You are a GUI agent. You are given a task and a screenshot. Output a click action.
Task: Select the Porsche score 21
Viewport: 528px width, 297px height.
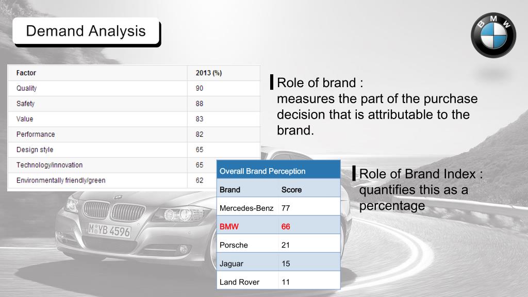(x=309, y=243)
